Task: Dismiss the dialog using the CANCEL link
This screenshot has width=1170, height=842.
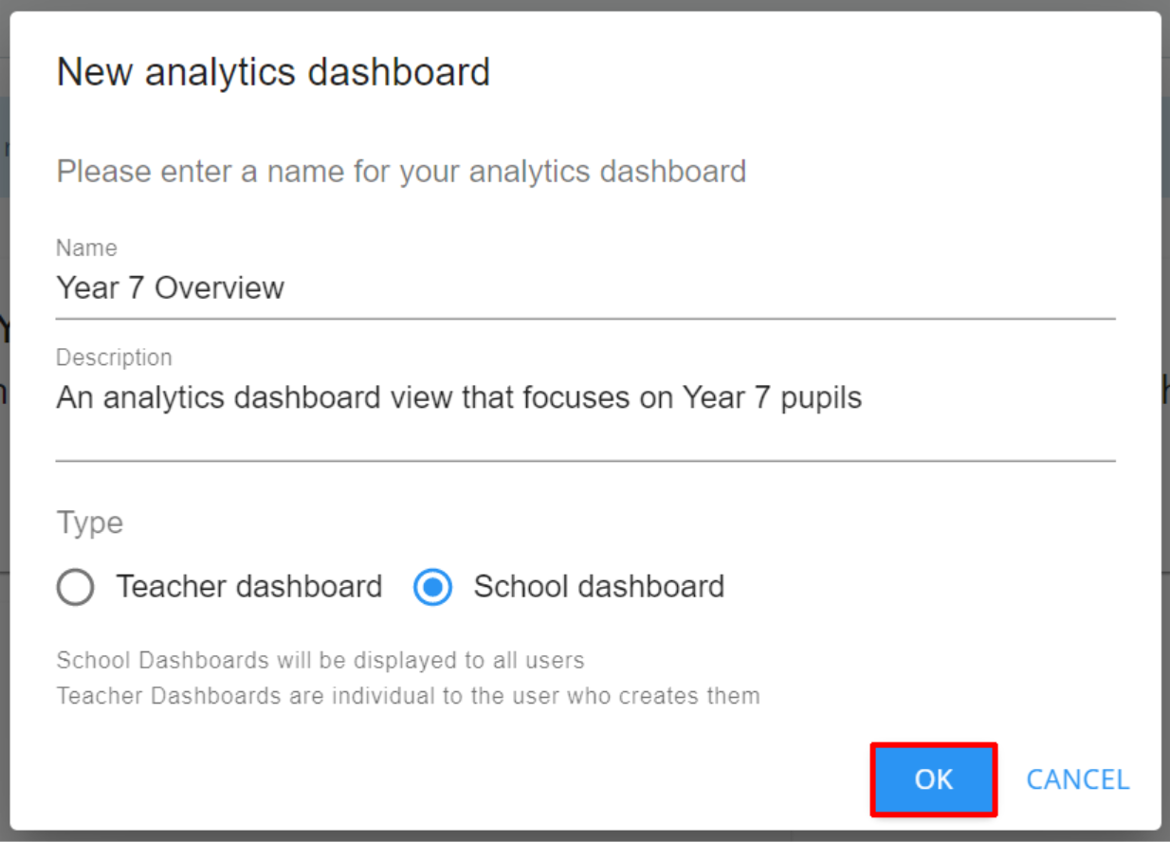Action: click(x=1077, y=779)
